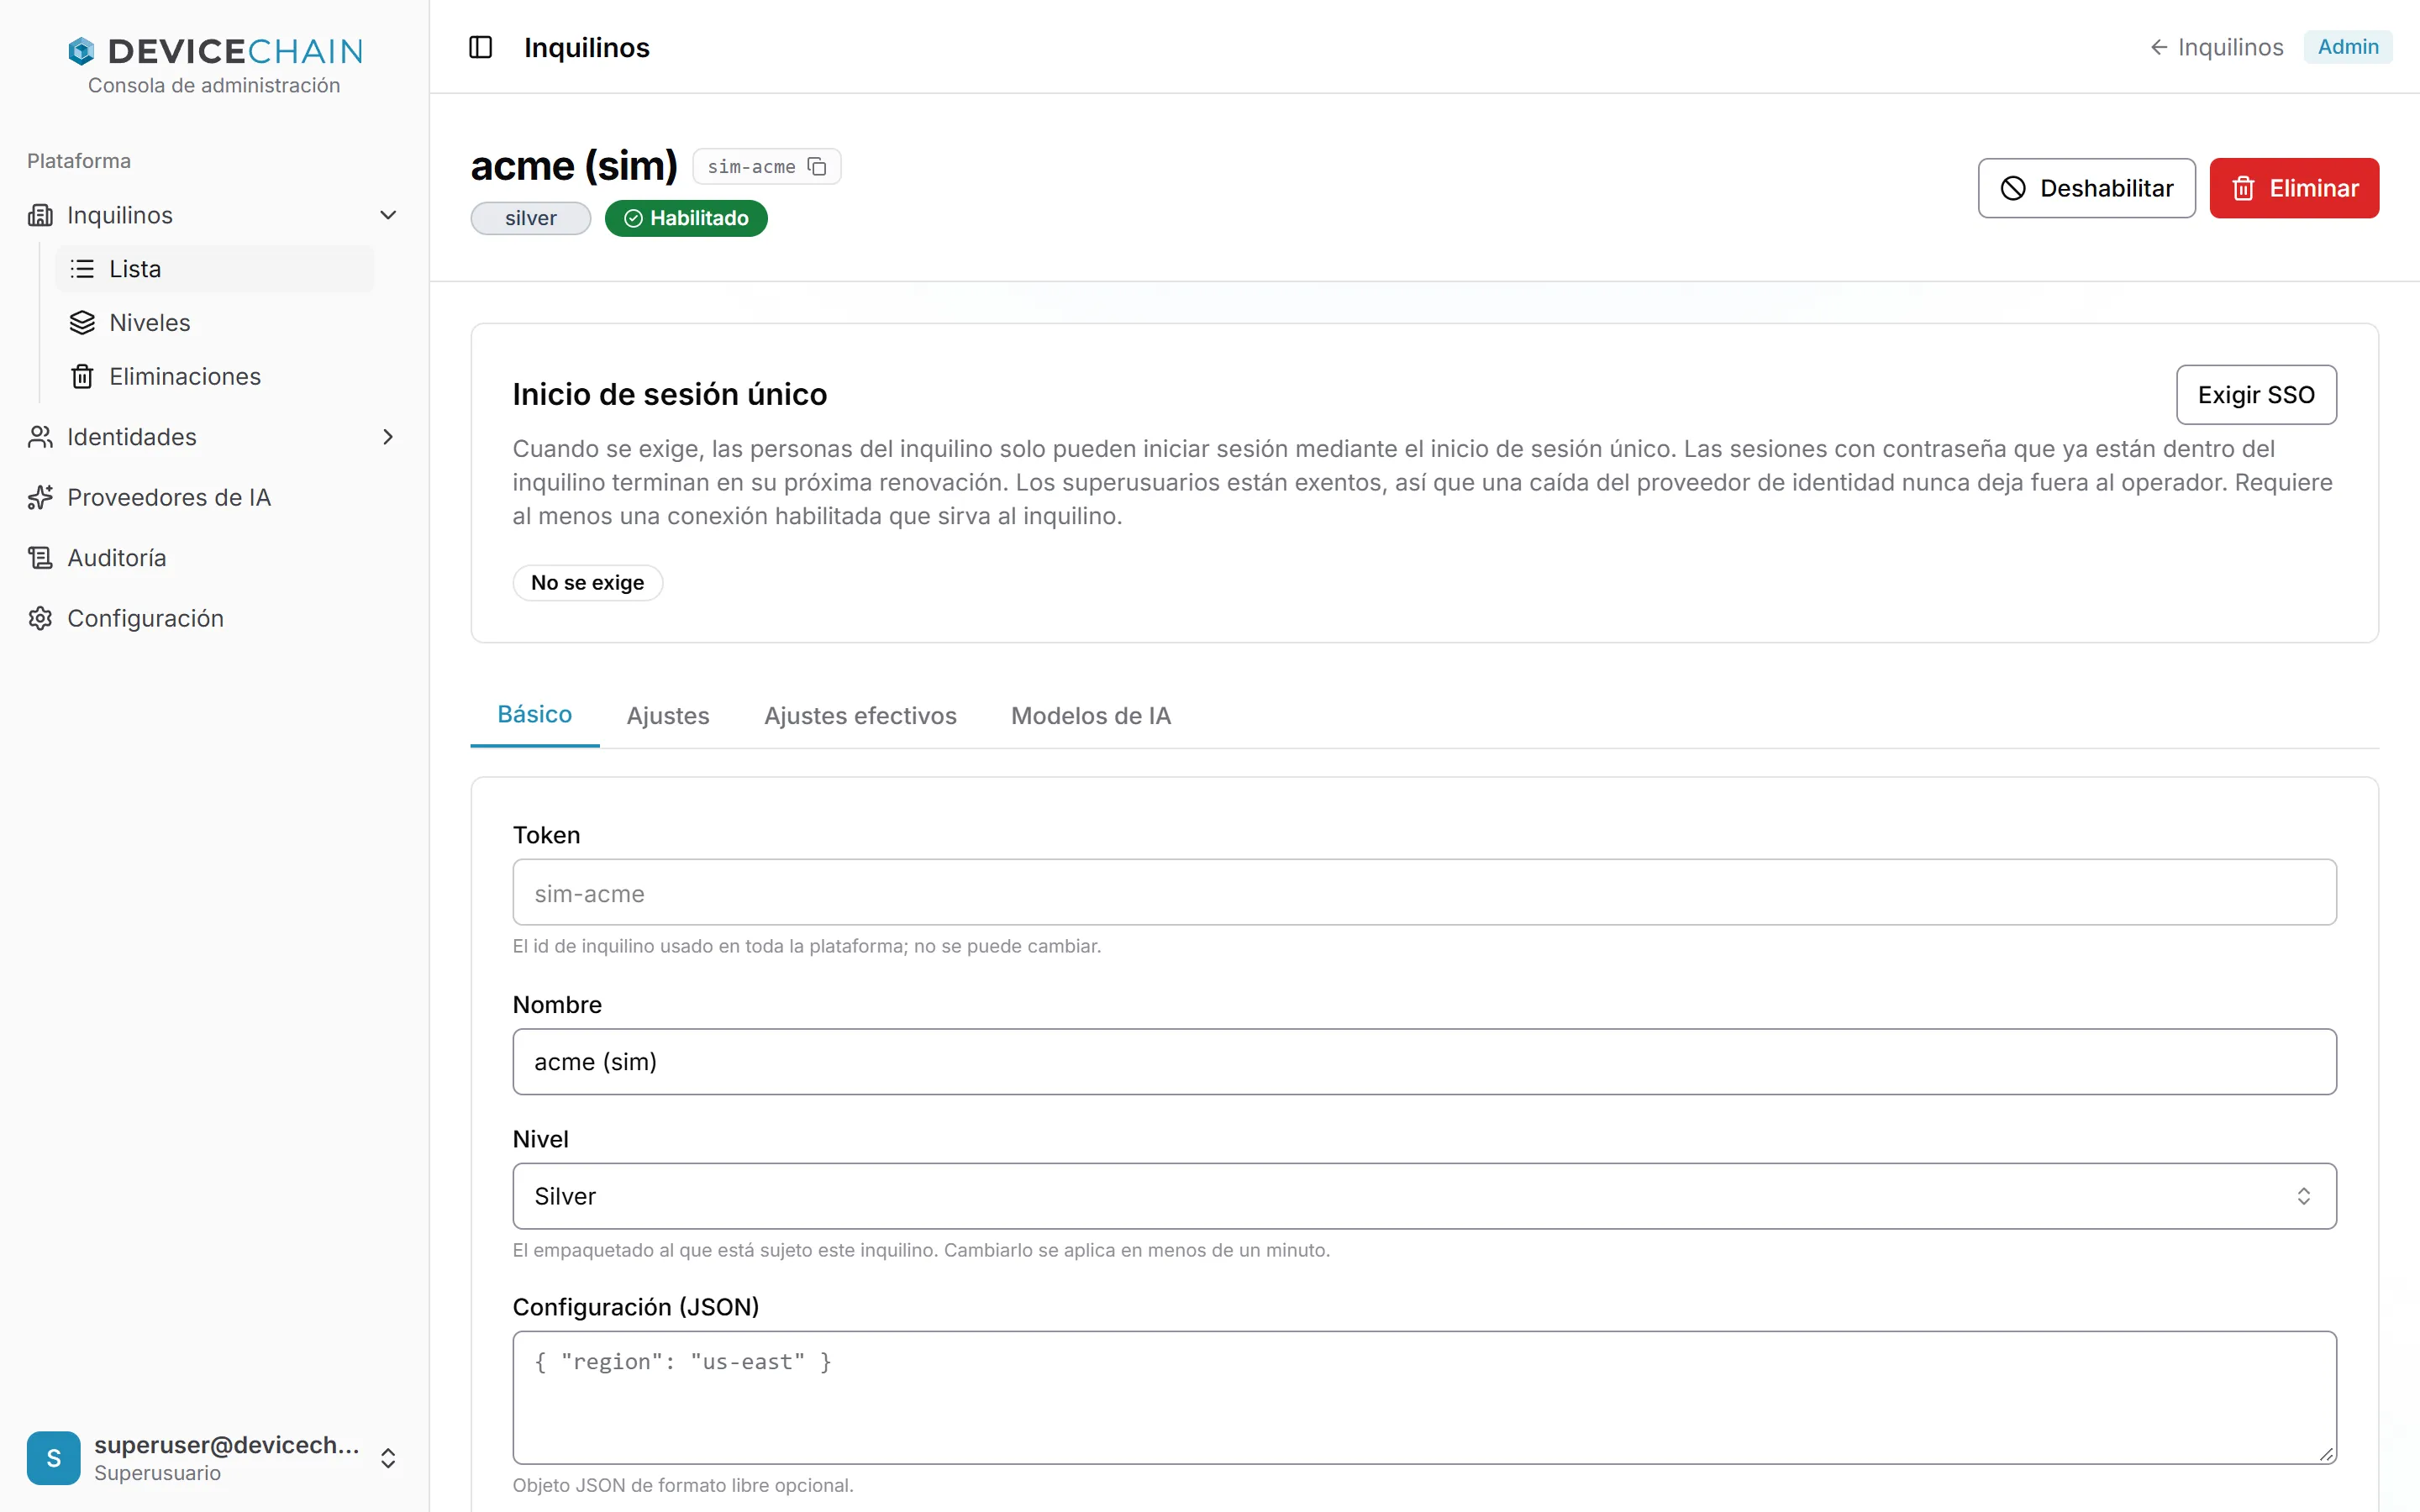Click the Inquilinos header title
The height and width of the screenshot is (1512, 2420).
[587, 47]
